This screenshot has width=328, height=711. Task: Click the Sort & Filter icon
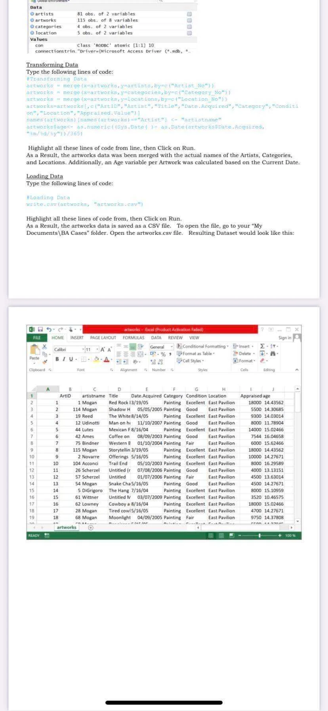point(273,346)
